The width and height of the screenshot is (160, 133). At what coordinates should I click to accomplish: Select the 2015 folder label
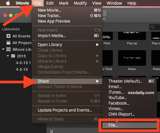(22, 56)
